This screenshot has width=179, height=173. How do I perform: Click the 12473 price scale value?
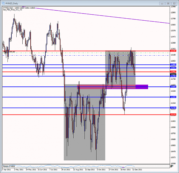pyautogui.click(x=173, y=37)
